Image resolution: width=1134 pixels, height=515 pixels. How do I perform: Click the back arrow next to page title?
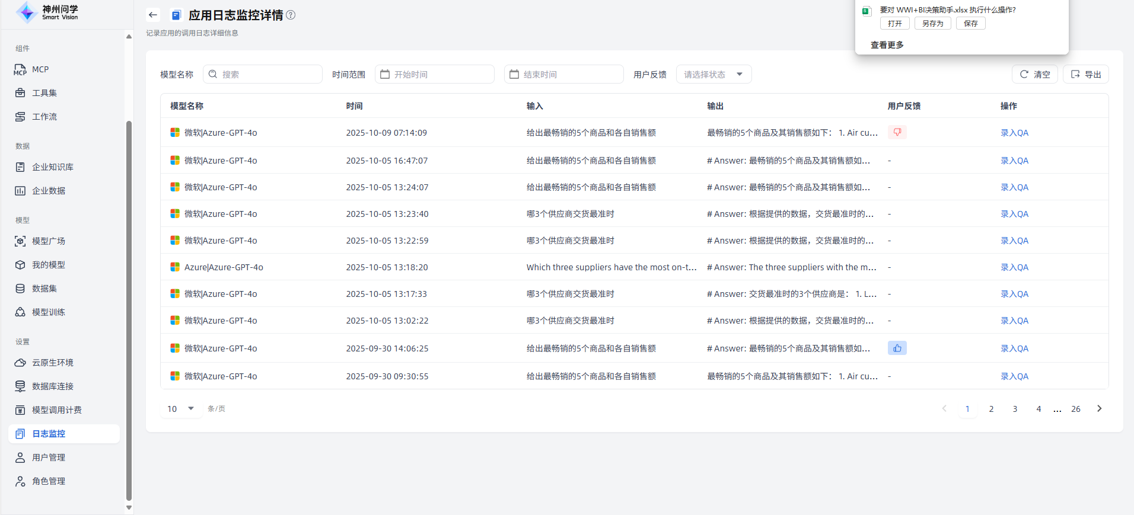click(x=153, y=15)
